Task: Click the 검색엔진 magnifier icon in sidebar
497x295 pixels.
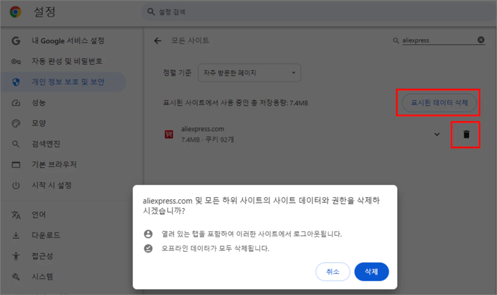Action: tap(15, 144)
